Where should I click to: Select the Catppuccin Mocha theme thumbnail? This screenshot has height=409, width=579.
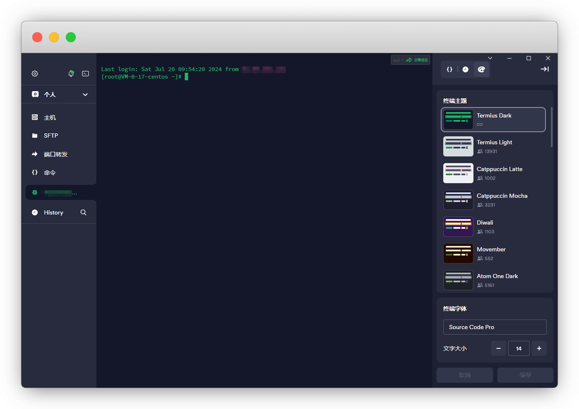458,200
